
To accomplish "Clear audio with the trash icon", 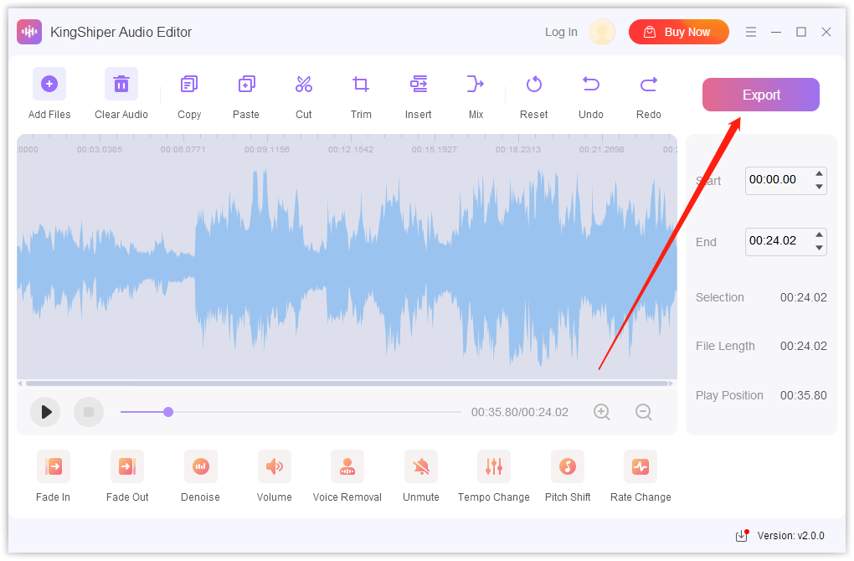I will [121, 84].
